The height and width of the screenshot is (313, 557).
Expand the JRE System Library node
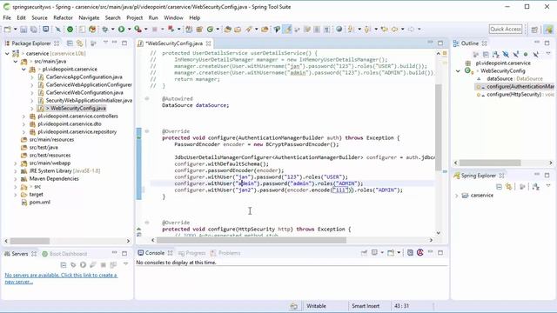16,170
